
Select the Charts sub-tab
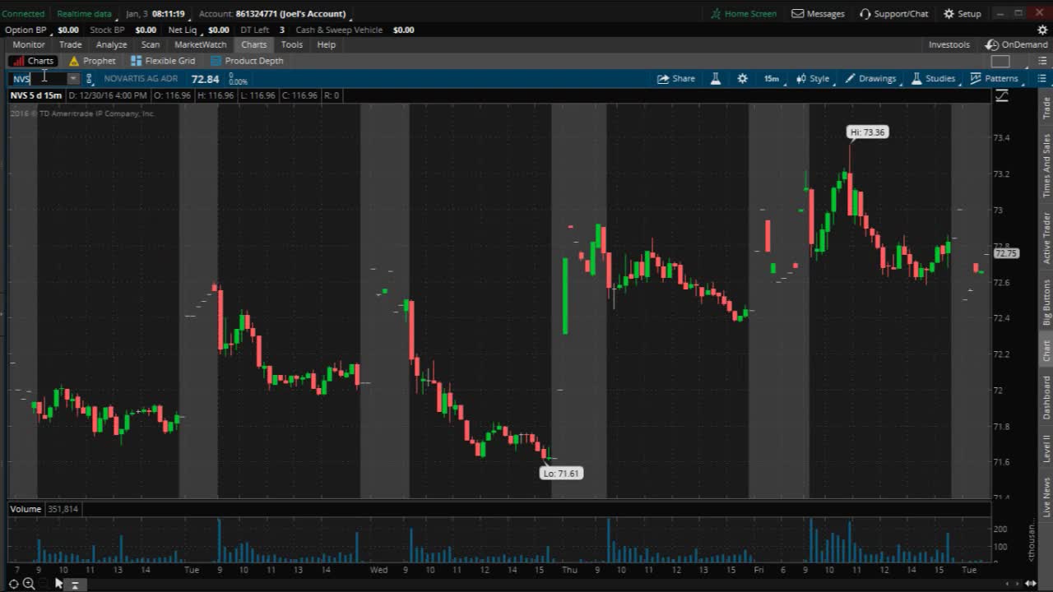pyautogui.click(x=33, y=61)
